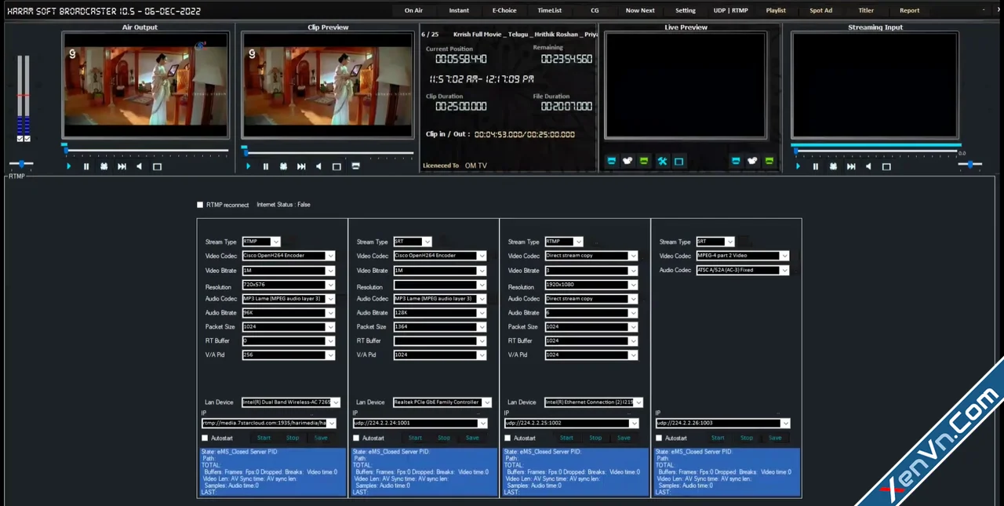
Task: Open the CG menu
Action: pos(595,10)
